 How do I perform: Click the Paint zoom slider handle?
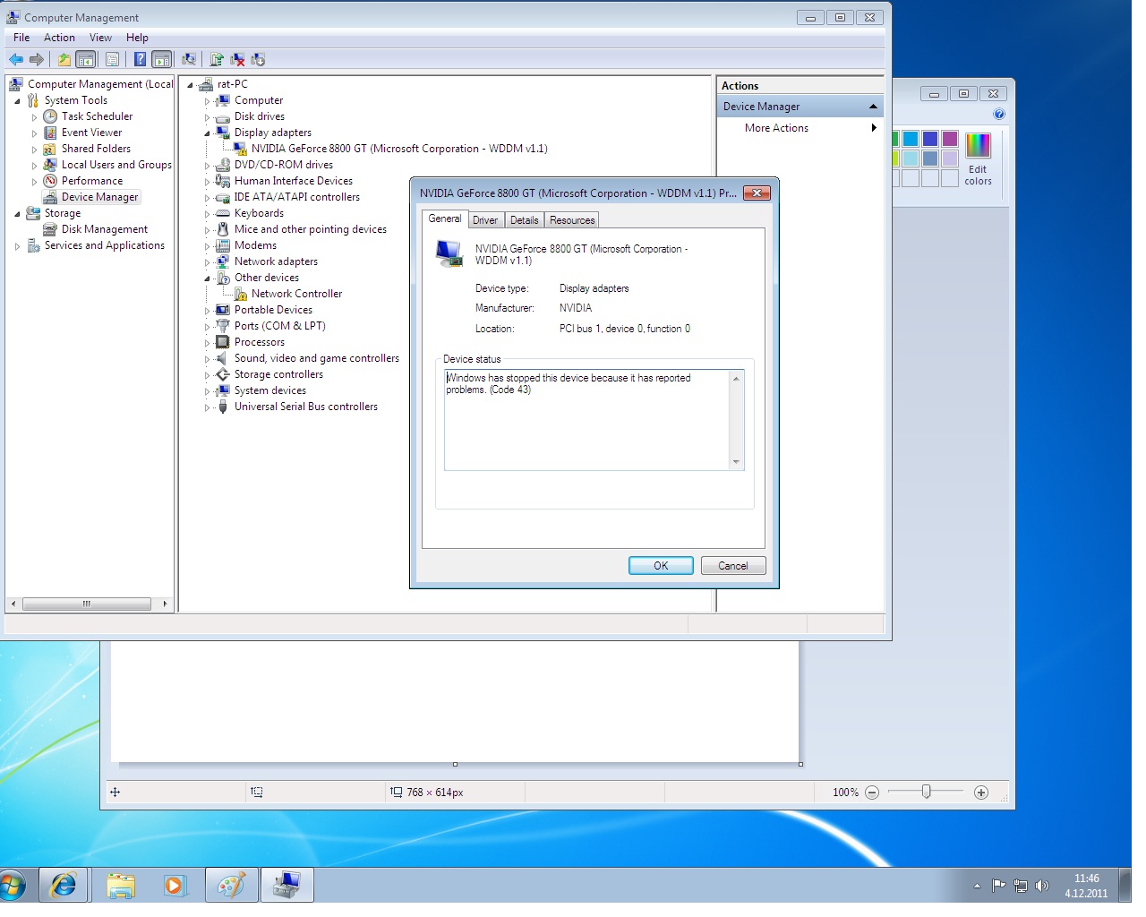tap(927, 792)
